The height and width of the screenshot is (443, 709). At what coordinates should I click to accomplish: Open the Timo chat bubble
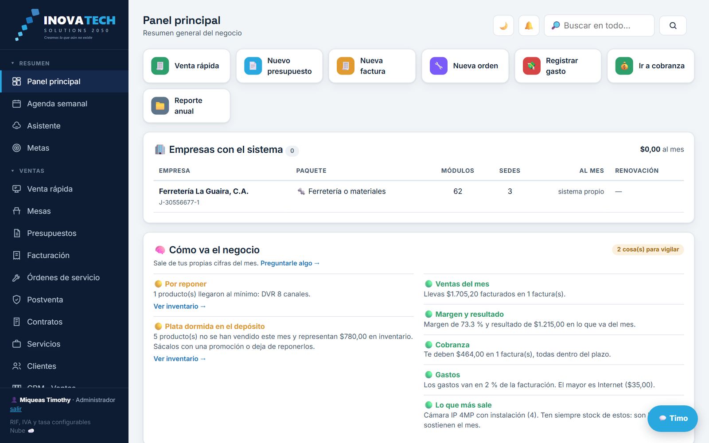pos(673,418)
